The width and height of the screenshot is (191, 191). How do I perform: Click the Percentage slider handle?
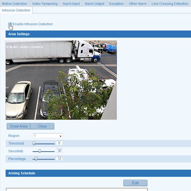pyautogui.click(x=36, y=159)
